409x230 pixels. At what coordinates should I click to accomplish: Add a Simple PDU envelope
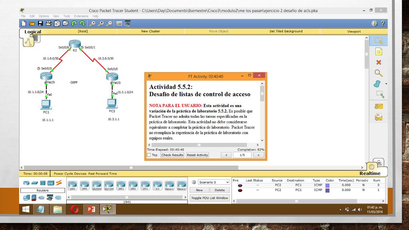coord(379,106)
